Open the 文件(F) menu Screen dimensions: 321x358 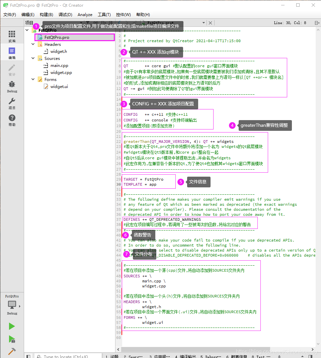(x=10, y=15)
